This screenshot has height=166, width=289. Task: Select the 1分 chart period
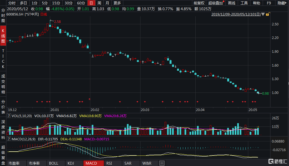click(x=34, y=3)
